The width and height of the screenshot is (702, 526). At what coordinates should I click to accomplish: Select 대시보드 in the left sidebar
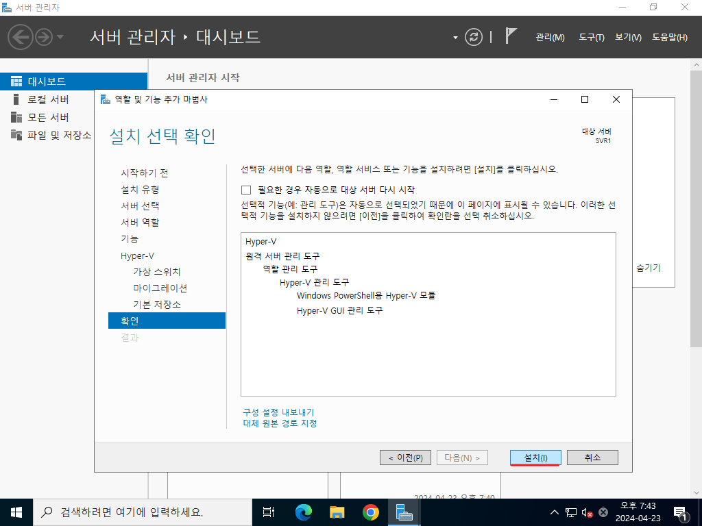click(73, 82)
